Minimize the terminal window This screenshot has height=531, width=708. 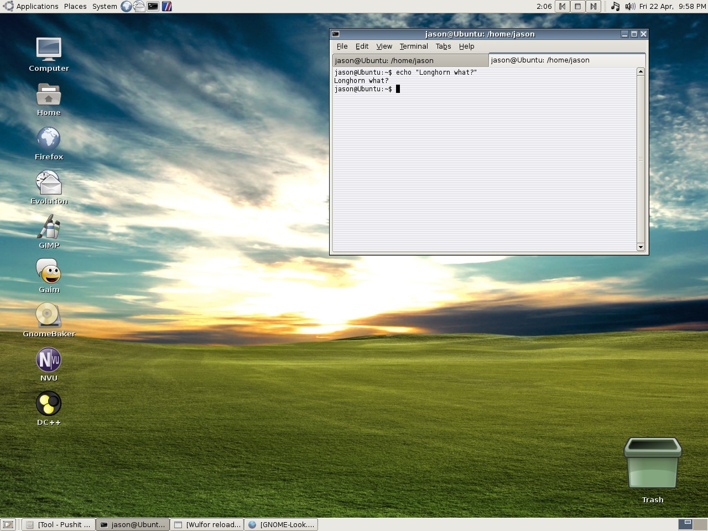click(624, 34)
